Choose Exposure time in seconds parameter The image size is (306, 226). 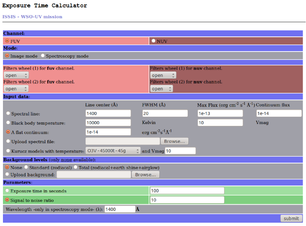click(7, 191)
